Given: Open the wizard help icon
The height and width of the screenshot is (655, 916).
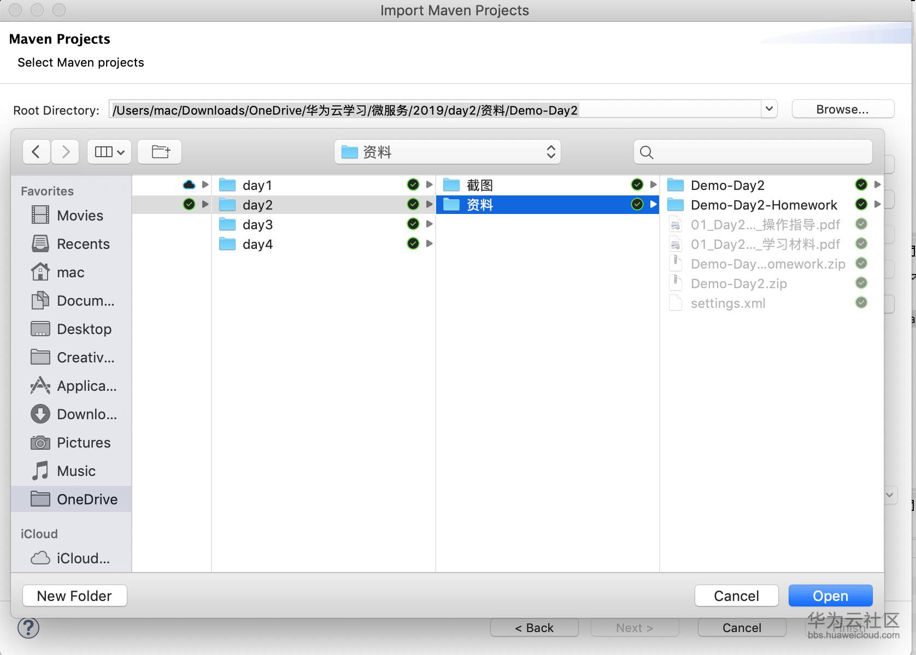Looking at the screenshot, I should click(28, 628).
